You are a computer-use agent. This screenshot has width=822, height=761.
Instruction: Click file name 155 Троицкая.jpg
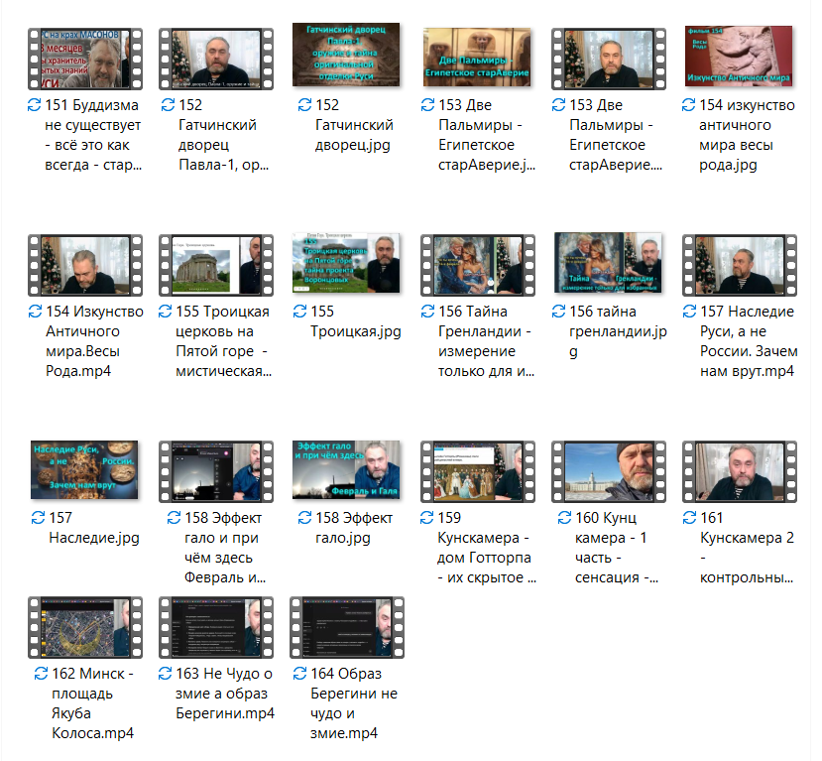[356, 321]
